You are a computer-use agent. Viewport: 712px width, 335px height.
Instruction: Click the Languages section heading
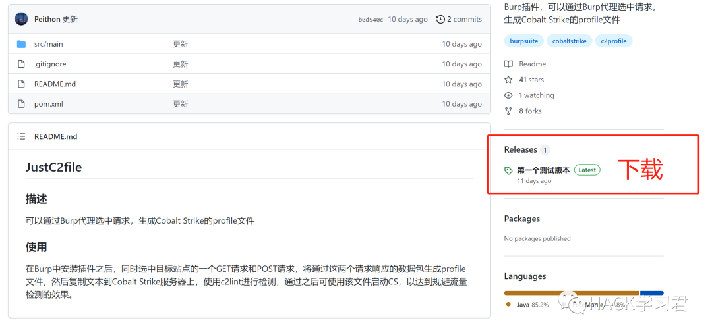[525, 276]
